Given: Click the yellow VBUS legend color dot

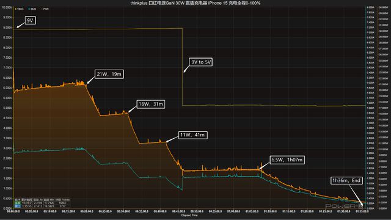Looking at the screenshot, I should tap(16, 9).
